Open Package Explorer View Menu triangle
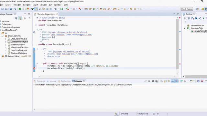Image resolution: width=207 pixels, height=116 pixels. pyautogui.click(x=29, y=18)
